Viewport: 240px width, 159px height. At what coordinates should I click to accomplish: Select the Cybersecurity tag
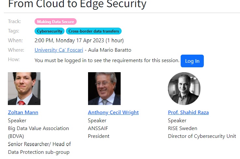point(50,31)
